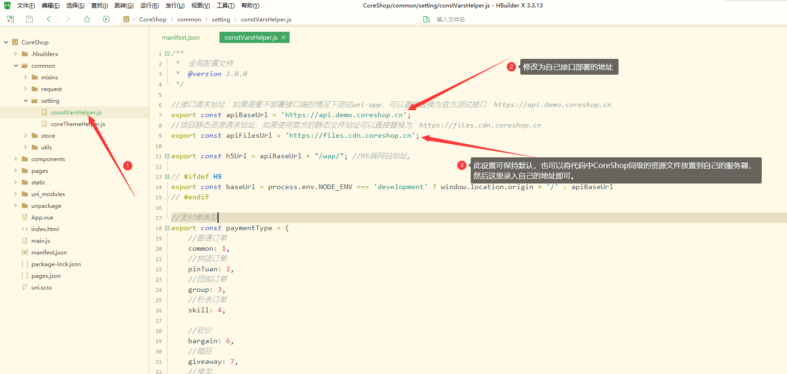Expand the request folder chevron
This screenshot has width=787, height=374.
point(26,89)
